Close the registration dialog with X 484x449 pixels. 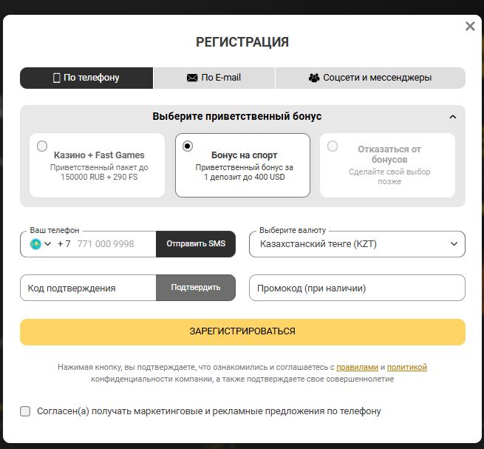tap(470, 27)
